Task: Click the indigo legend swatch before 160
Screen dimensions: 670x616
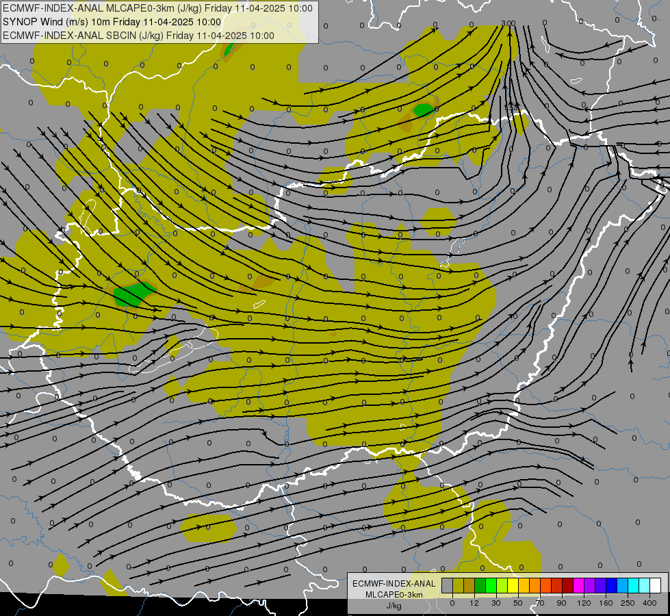Action: [x=601, y=585]
